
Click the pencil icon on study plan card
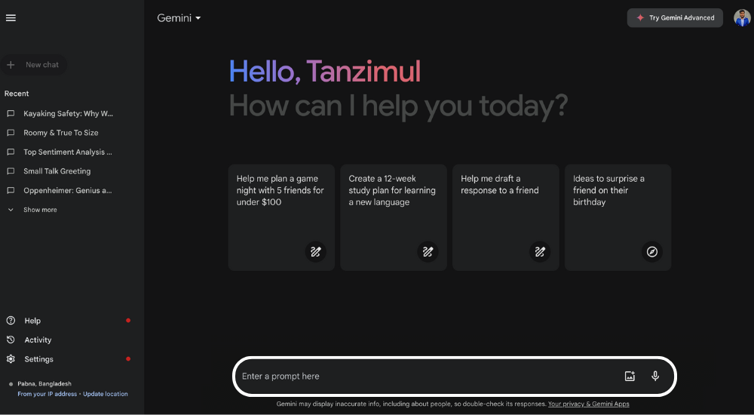coord(428,252)
